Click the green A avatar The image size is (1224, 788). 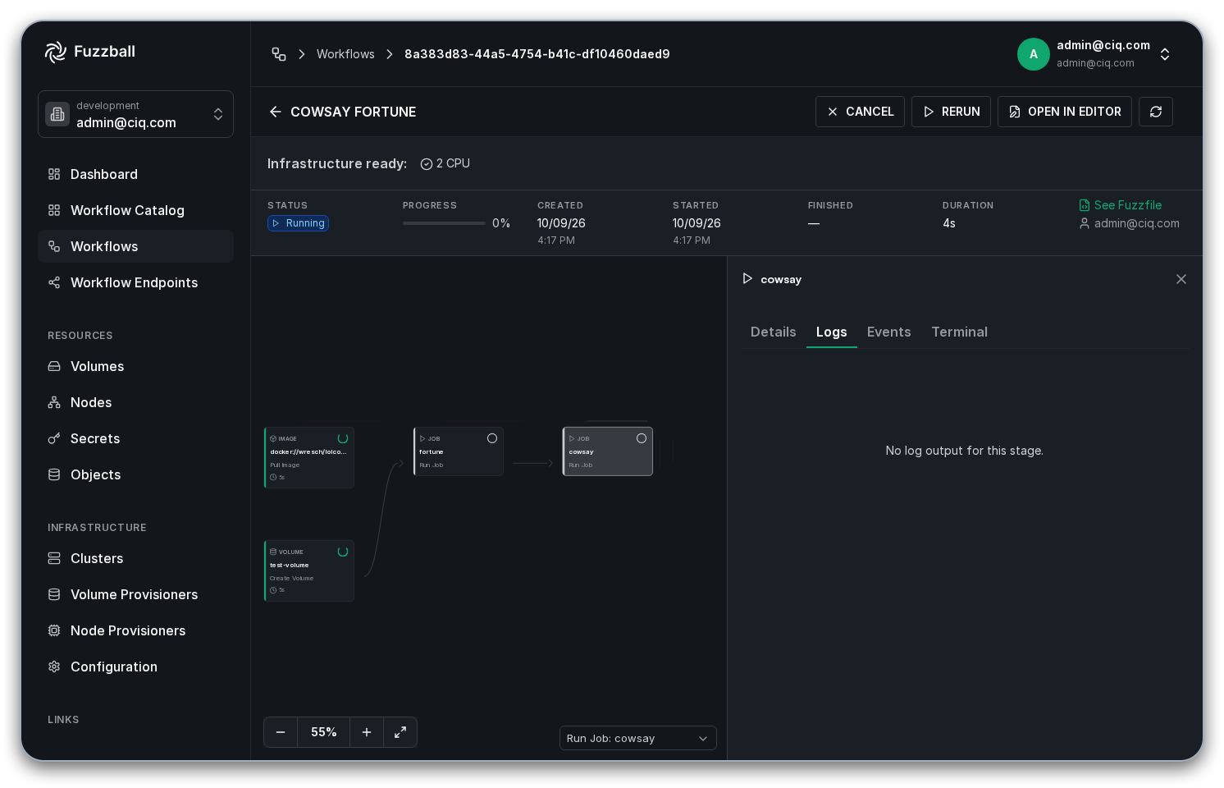click(1034, 54)
